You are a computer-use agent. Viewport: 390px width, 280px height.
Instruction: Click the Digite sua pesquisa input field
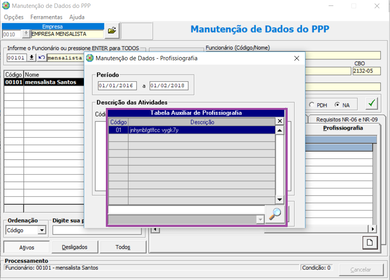97,230
